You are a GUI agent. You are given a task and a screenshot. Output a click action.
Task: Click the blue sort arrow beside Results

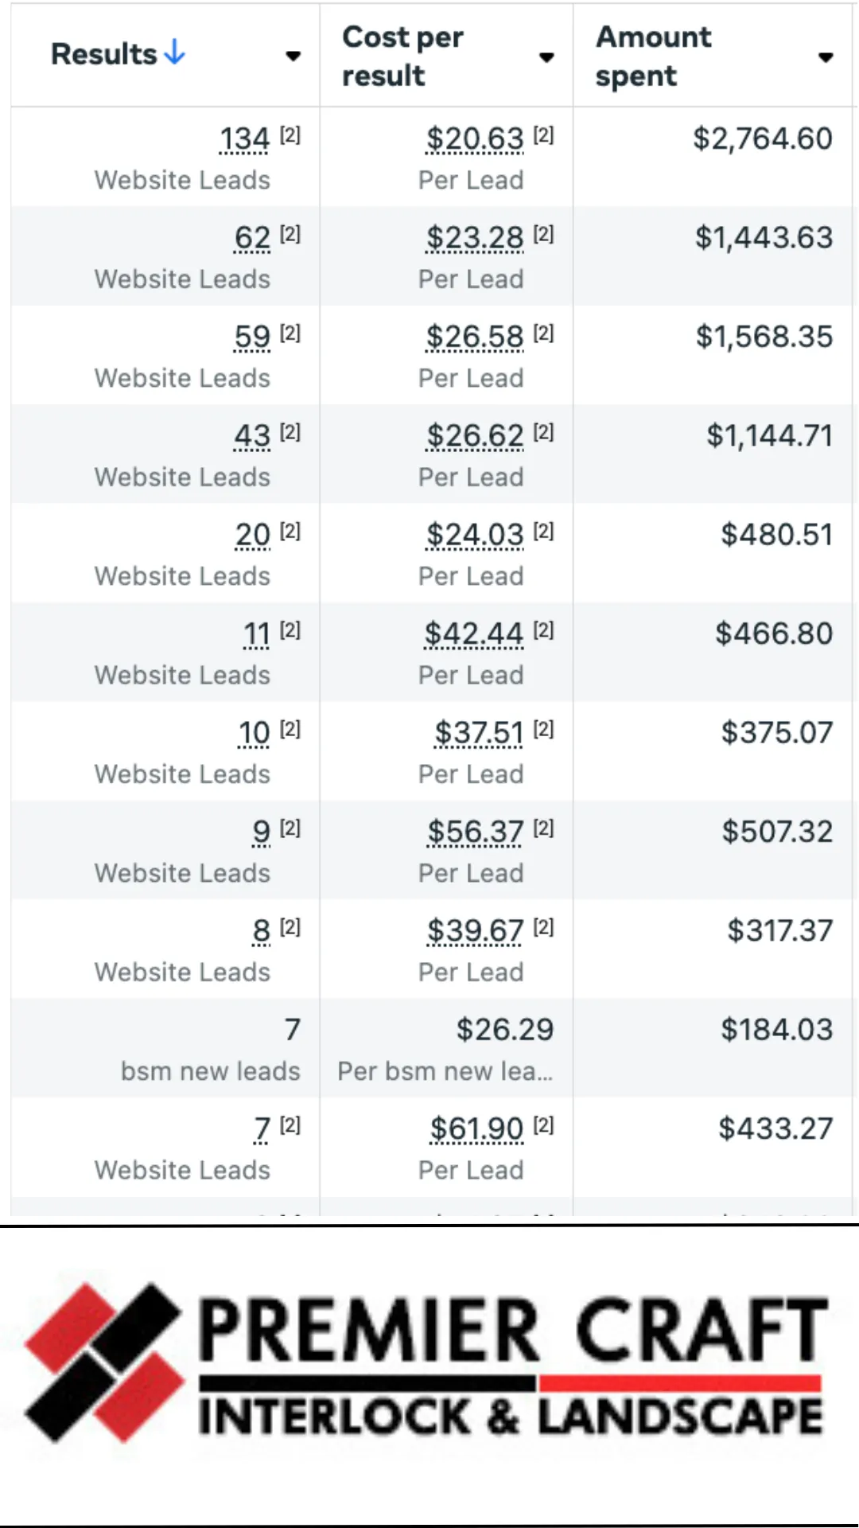click(x=175, y=53)
